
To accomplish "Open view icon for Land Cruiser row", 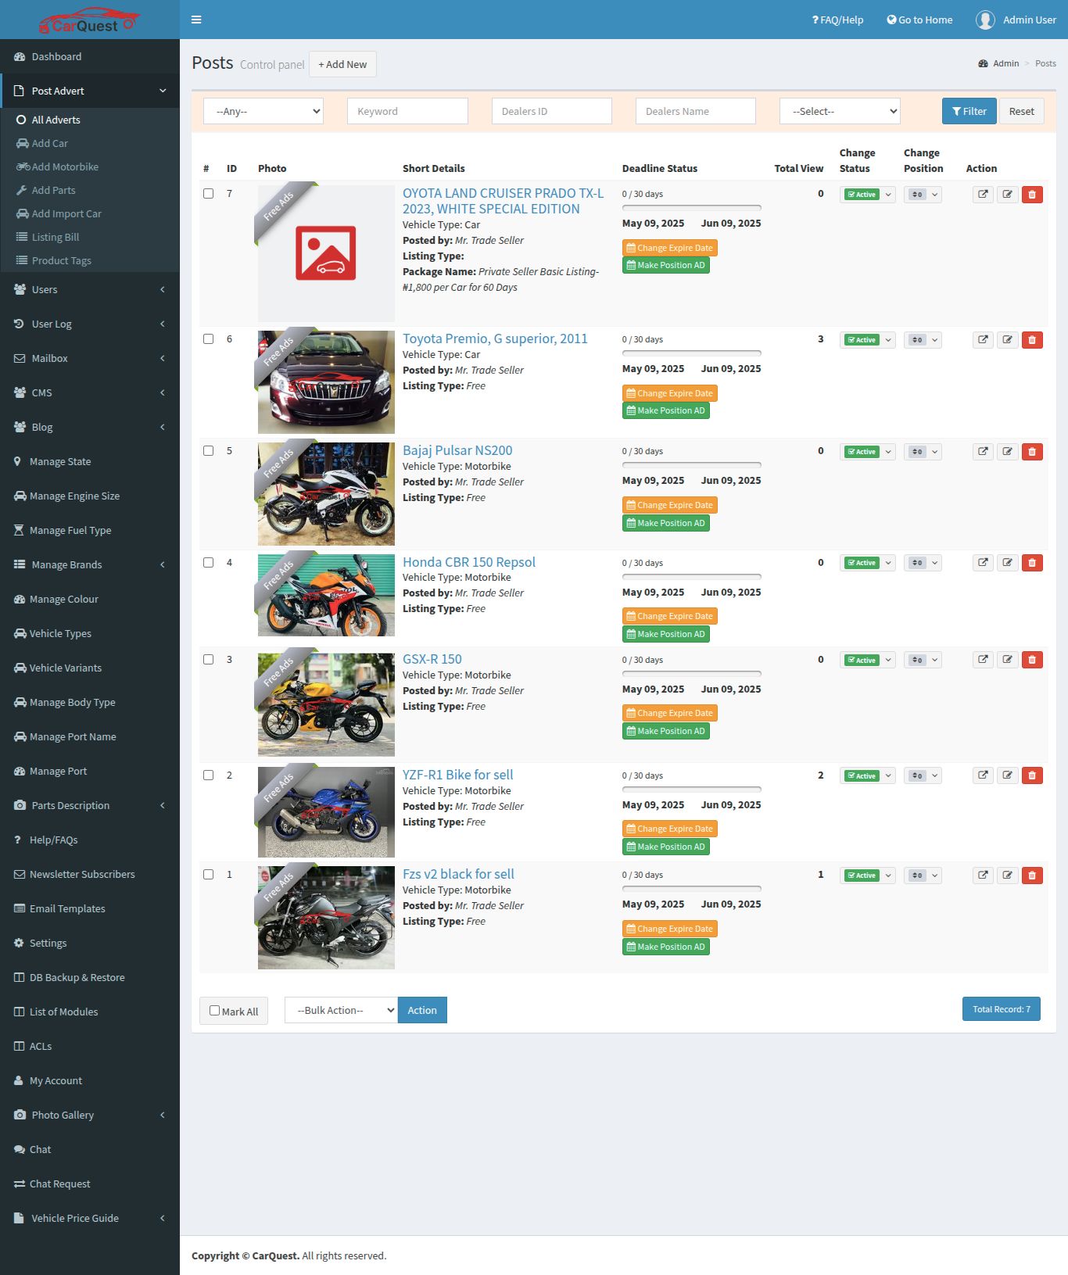I will 983,195.
